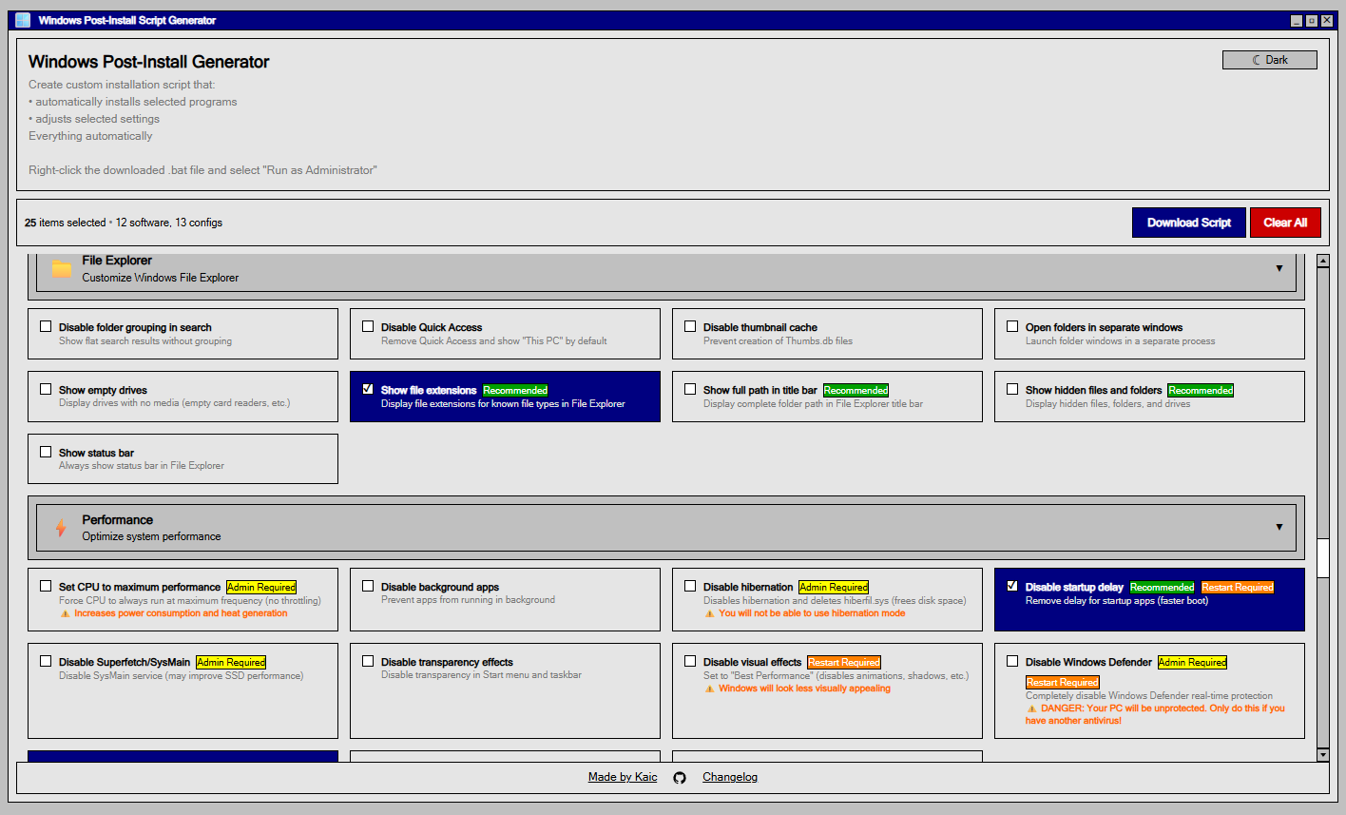Click the Run as Administrator instruction line
Screen dimensions: 1346x815
202,170
